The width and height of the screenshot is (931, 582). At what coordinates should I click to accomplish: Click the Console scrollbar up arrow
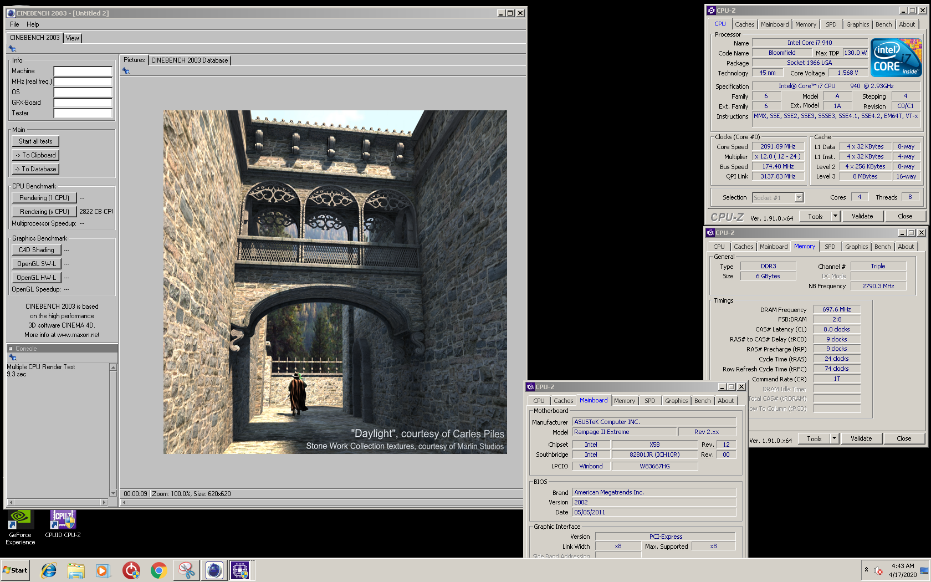(113, 367)
